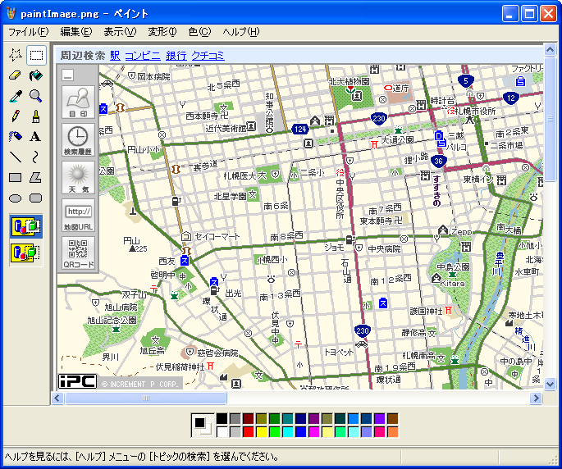Open the 表示(V) menu

(x=120, y=32)
